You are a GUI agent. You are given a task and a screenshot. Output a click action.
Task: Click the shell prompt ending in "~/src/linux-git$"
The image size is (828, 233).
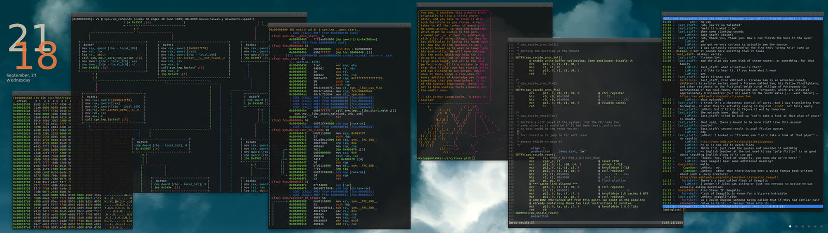click(445, 158)
